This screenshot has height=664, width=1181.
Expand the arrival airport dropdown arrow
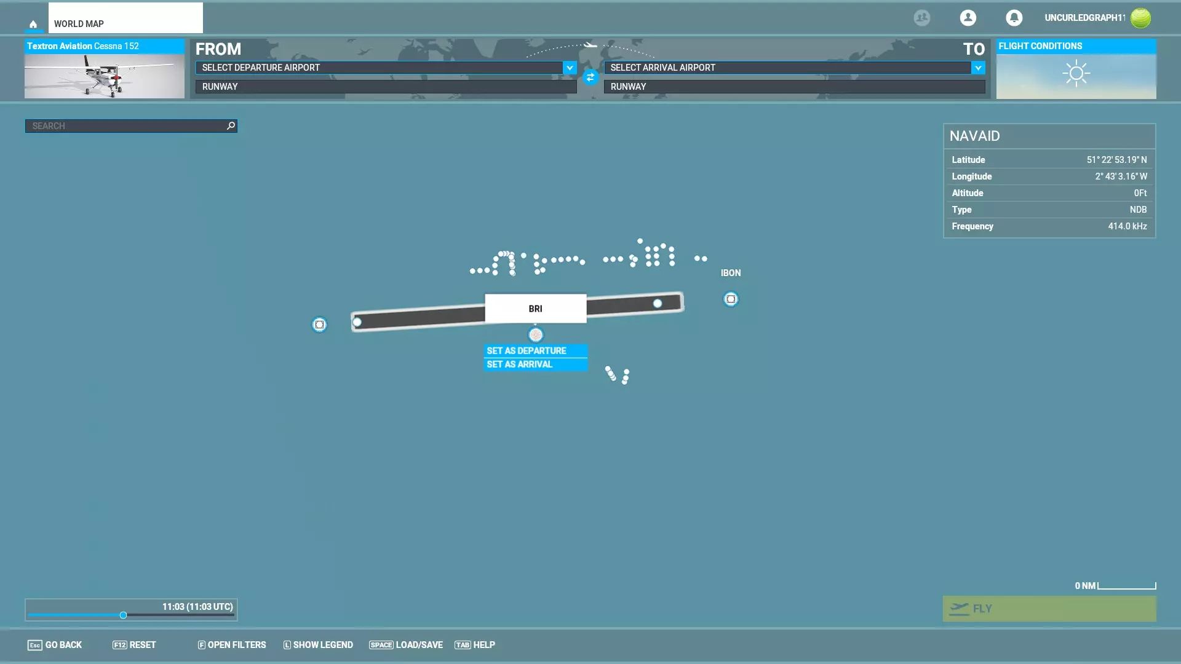point(978,68)
